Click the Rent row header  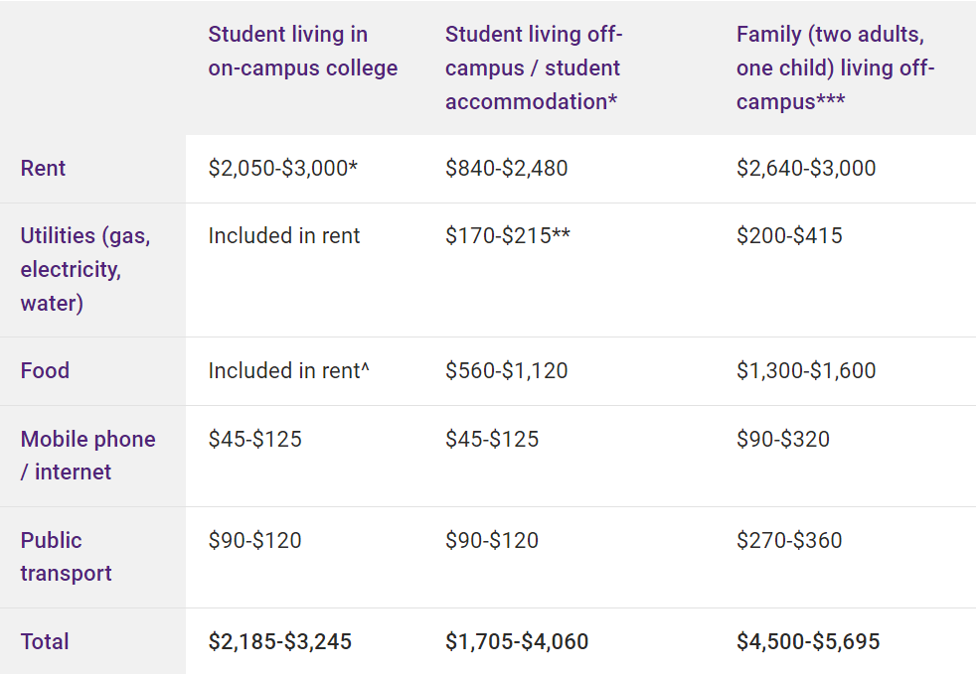click(x=43, y=168)
